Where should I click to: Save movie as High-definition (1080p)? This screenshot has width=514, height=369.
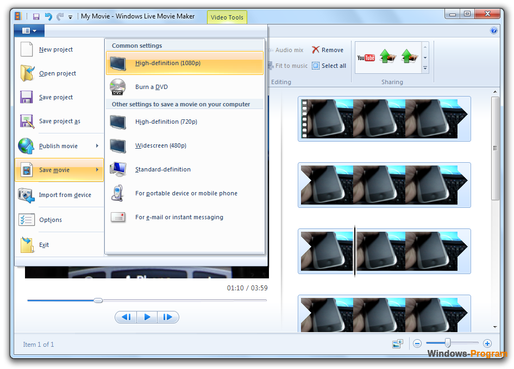(185, 63)
